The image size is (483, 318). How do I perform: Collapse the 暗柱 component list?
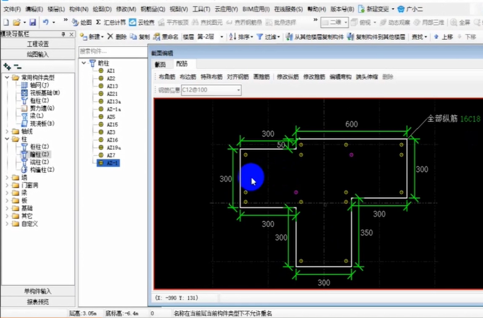pyautogui.click(x=84, y=63)
